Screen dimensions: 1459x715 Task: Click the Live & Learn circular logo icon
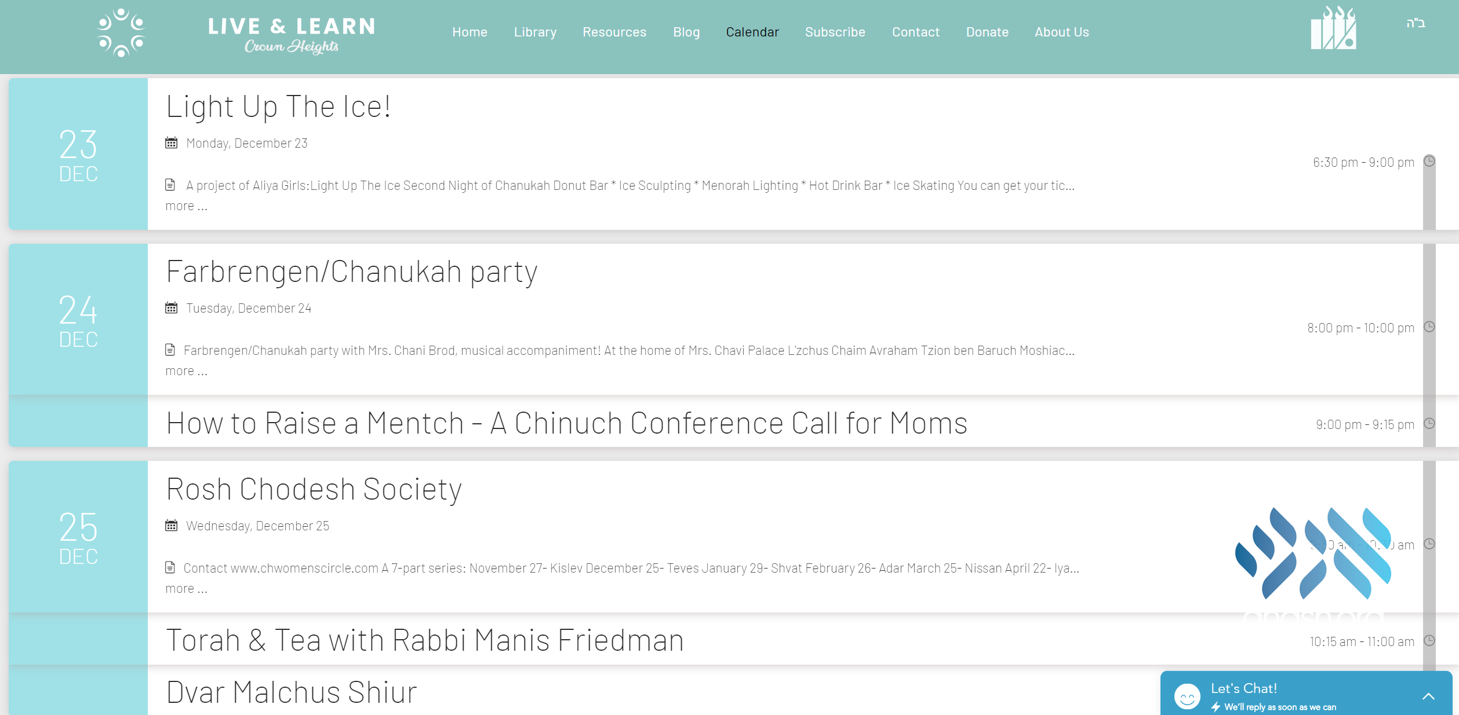[x=121, y=32]
